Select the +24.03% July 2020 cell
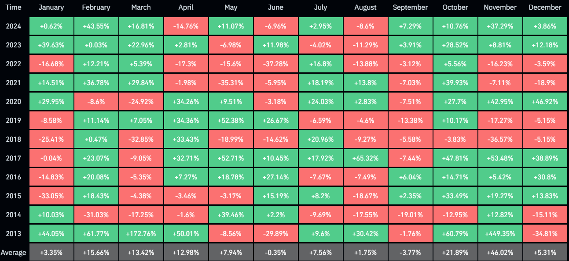The image size is (569, 261). (x=320, y=102)
